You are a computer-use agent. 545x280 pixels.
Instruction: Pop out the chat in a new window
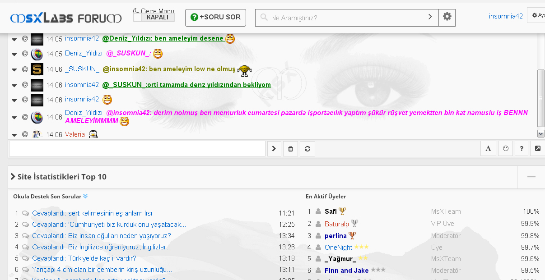click(538, 149)
